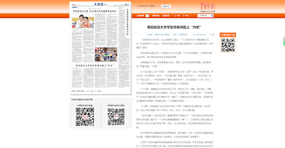The image size is (285, 148).
Task: Click the left arrow before 上一期
Action: coord(172,16)
